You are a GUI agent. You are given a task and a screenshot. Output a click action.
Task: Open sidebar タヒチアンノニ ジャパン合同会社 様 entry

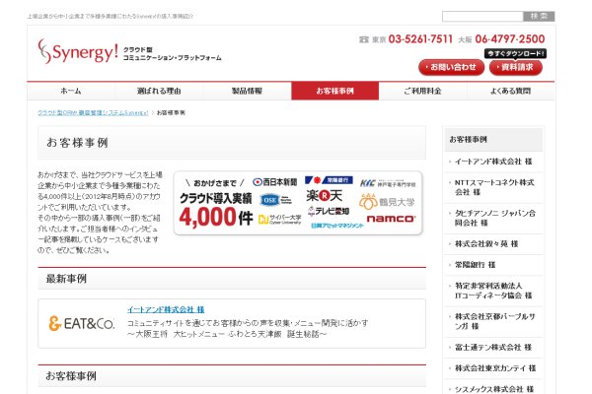click(x=493, y=218)
